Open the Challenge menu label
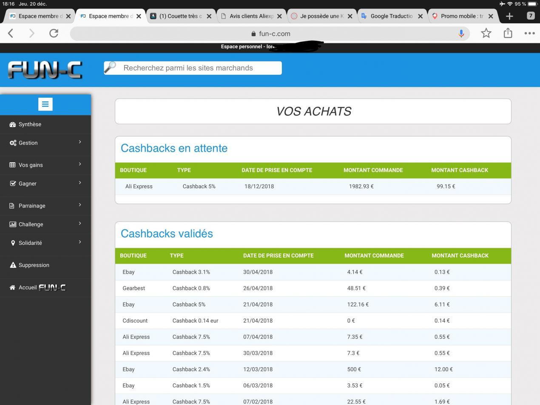The height and width of the screenshot is (405, 540). 31,224
